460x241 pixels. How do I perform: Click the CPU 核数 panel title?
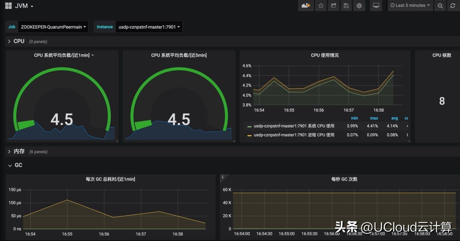(x=442, y=55)
